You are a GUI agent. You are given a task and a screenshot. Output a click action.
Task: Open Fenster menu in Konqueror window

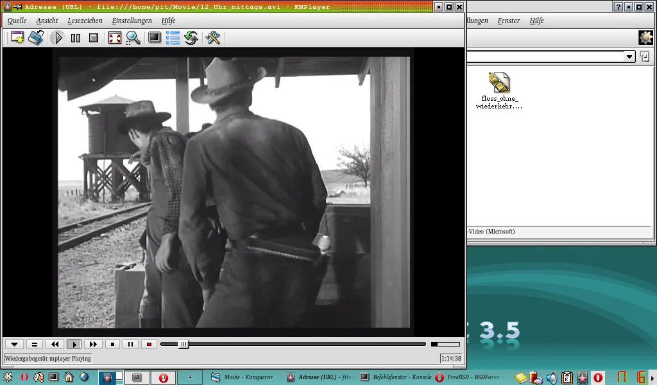pos(509,21)
